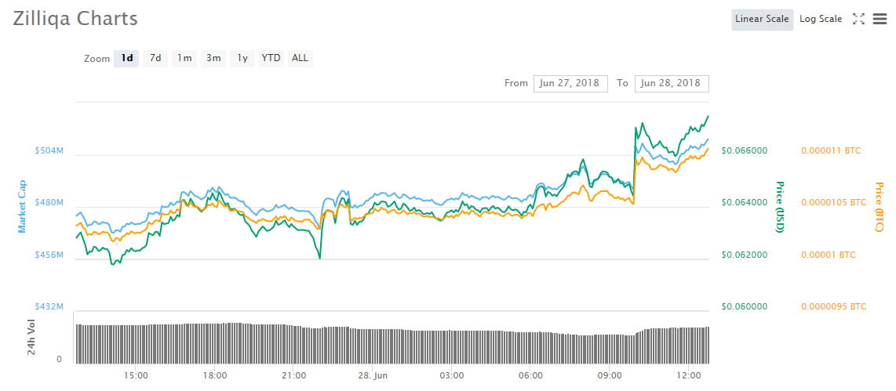
Task: Edit the To date field Jun 28, 2018
Action: (672, 83)
